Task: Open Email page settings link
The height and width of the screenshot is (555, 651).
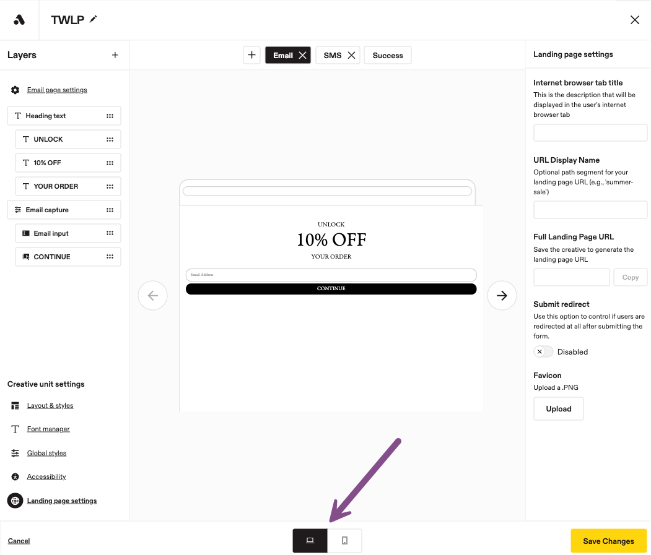Action: [x=57, y=90]
